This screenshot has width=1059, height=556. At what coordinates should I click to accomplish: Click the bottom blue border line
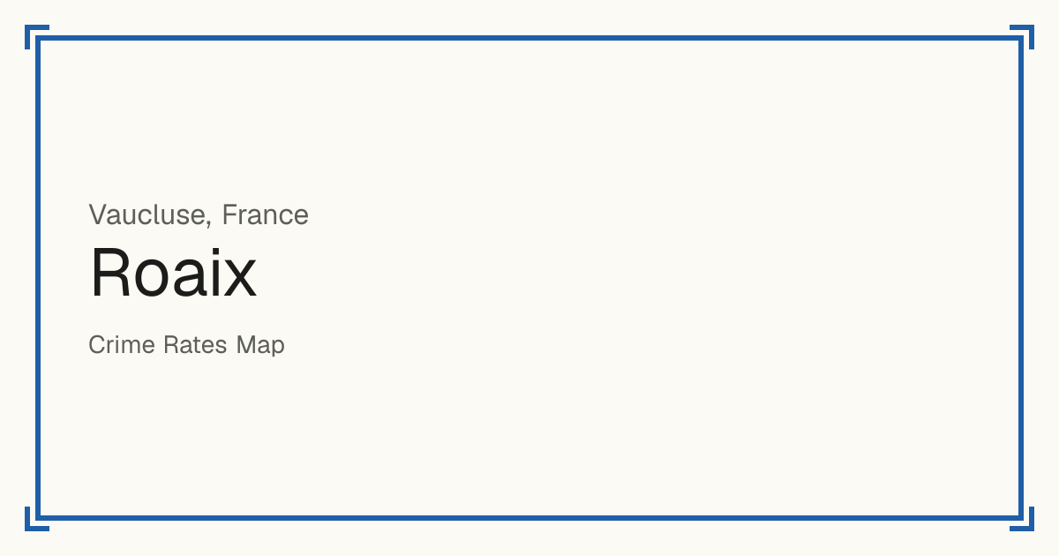[x=529, y=518]
